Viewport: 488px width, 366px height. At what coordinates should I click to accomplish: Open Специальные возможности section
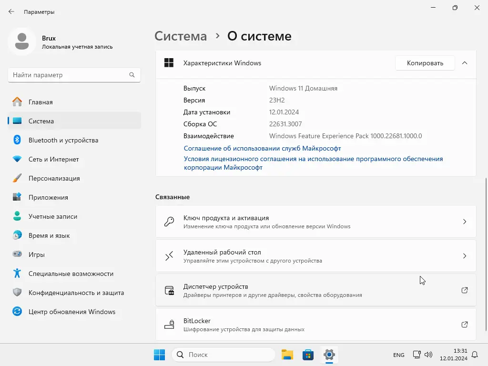tap(74, 274)
